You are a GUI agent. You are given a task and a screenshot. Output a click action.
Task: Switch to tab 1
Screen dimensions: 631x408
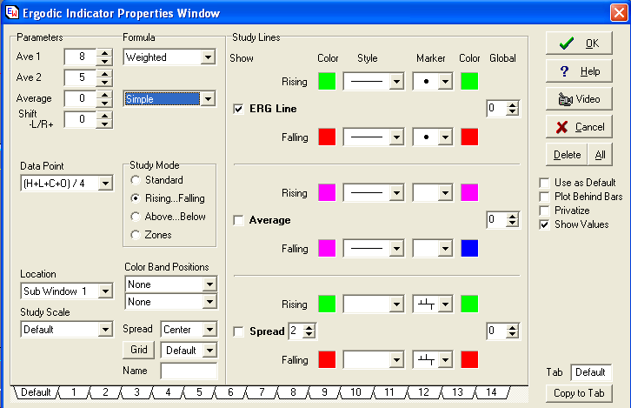[x=74, y=392]
